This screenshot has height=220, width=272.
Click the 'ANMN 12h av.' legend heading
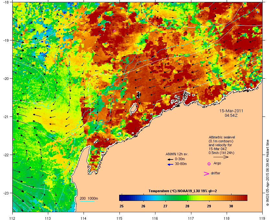[177, 154]
